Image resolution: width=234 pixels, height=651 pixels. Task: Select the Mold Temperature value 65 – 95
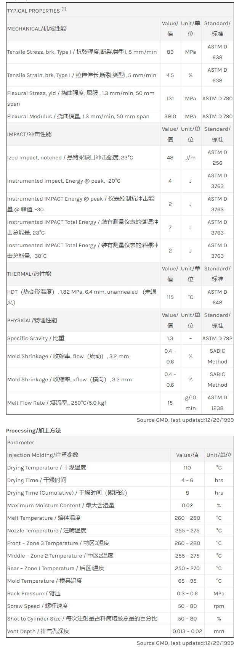point(187,581)
